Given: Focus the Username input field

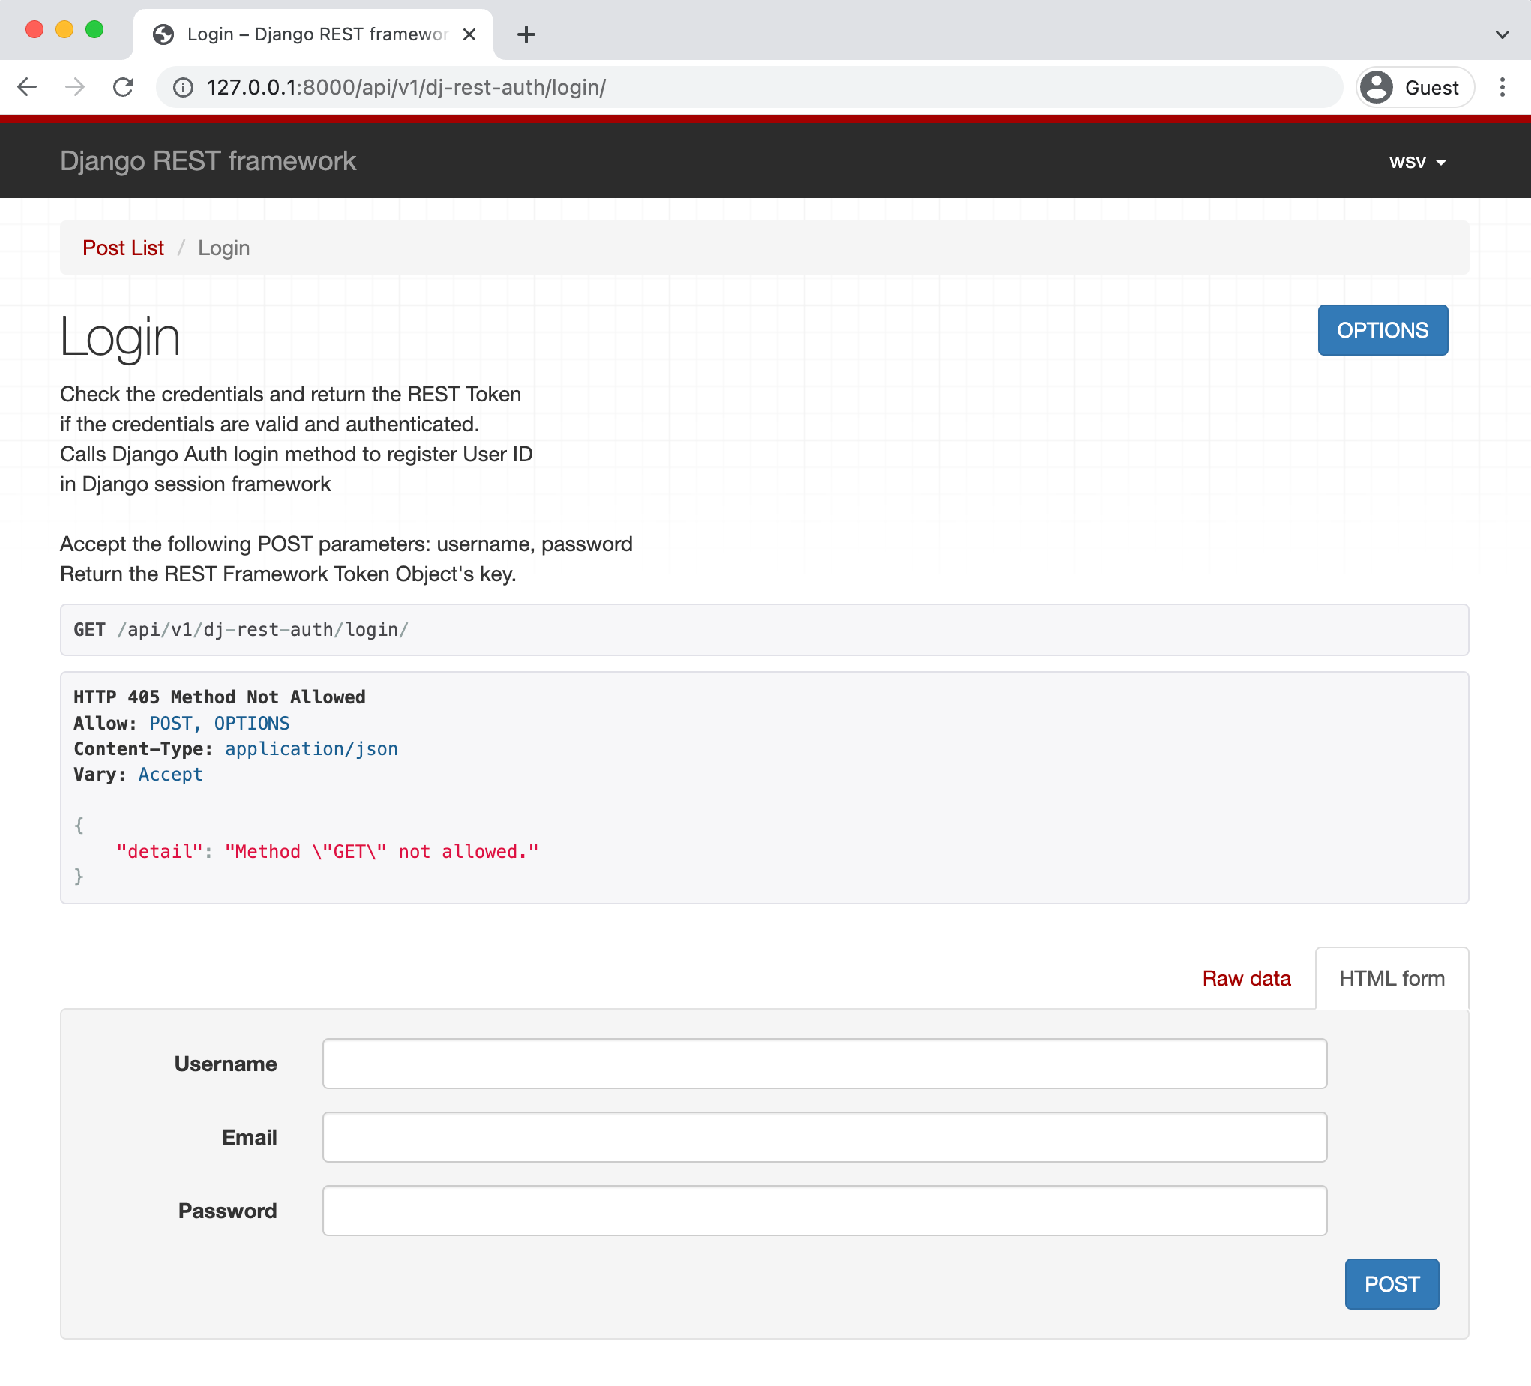Looking at the screenshot, I should [x=825, y=1063].
